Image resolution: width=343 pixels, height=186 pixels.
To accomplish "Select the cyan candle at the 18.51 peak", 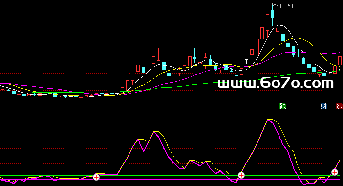I will click(x=272, y=14).
